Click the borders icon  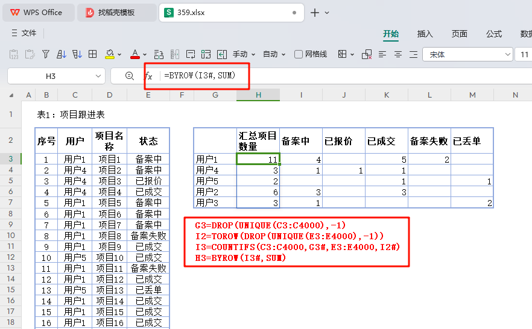[343, 54]
